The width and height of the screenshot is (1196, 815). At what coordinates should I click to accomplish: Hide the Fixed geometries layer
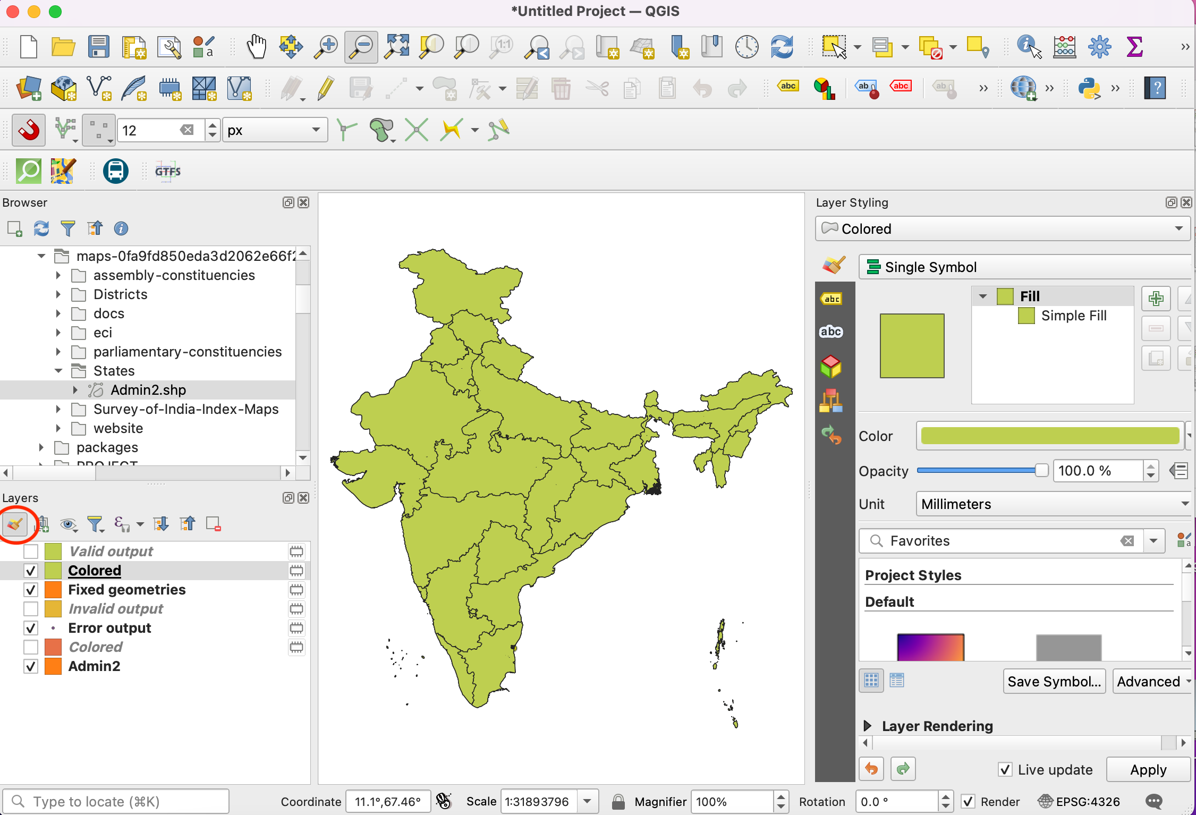tap(31, 590)
